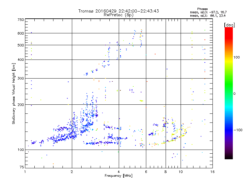Click the colorbar tick label '100'
The image size is (250, 187).
[237, 57]
